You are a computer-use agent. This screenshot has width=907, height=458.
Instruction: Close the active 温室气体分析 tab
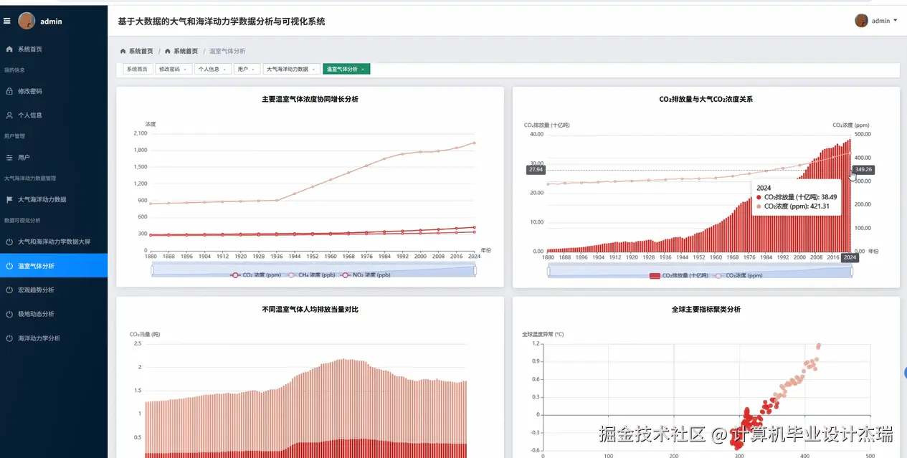[x=363, y=70]
